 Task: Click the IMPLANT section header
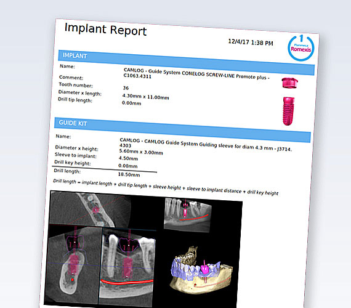[x=186, y=63]
